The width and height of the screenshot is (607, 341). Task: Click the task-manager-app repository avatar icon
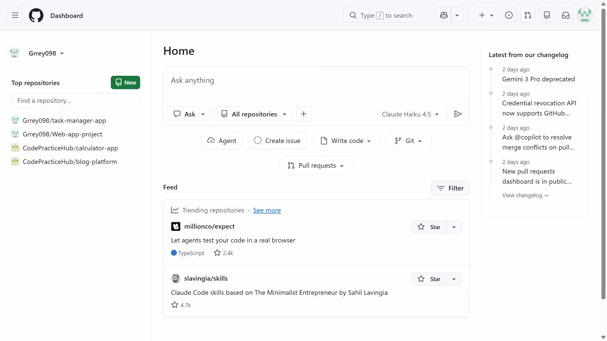click(x=15, y=120)
